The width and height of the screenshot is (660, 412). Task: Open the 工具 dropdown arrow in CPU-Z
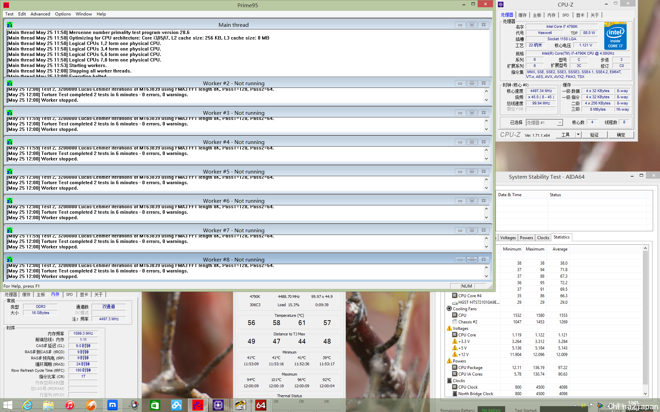click(578, 135)
